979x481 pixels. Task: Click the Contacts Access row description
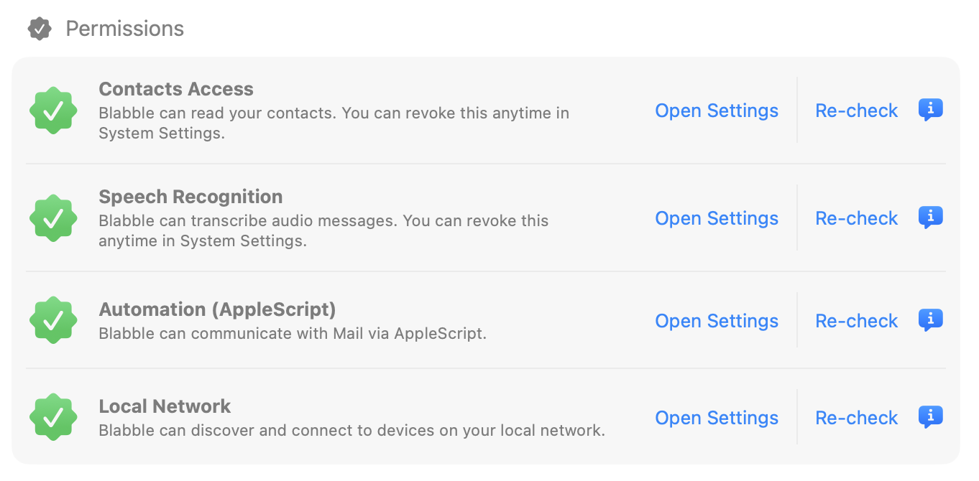pyautogui.click(x=334, y=122)
